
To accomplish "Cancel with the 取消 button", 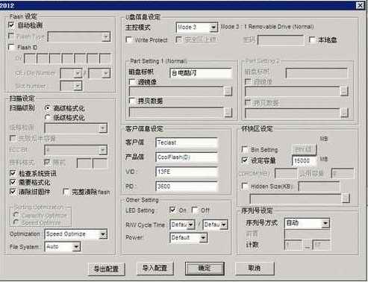I will point(255,268).
